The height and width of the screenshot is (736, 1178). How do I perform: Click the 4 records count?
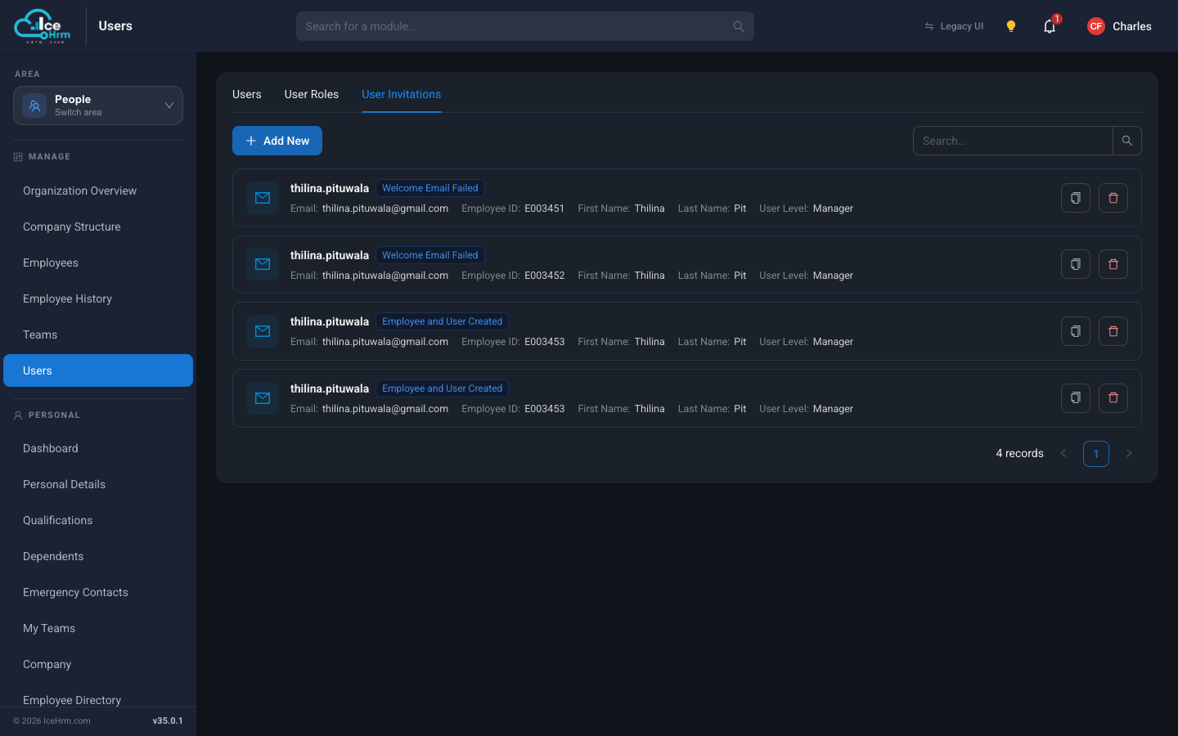click(x=1019, y=453)
